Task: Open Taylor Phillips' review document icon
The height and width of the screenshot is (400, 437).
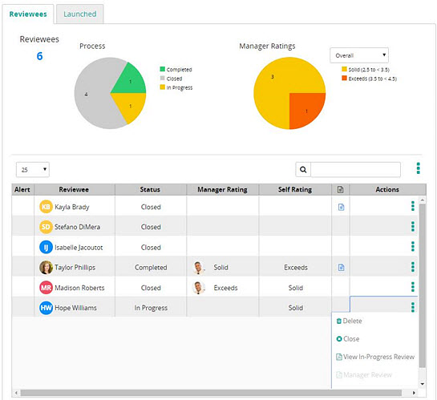Action: (341, 268)
